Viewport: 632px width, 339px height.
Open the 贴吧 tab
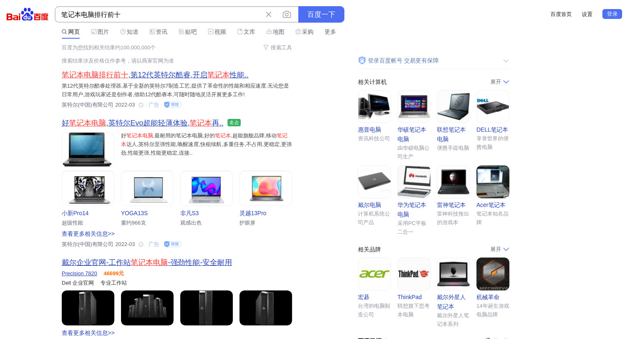click(188, 32)
